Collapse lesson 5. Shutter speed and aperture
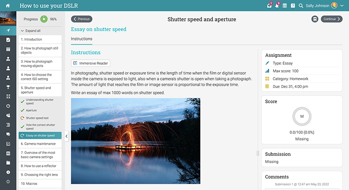349x190 pixels. pos(40,90)
